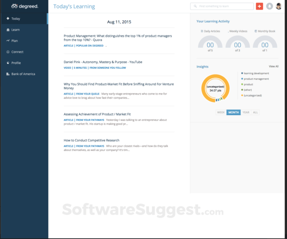
Task: Click the Daily Articles document icon
Action: (x=202, y=31)
